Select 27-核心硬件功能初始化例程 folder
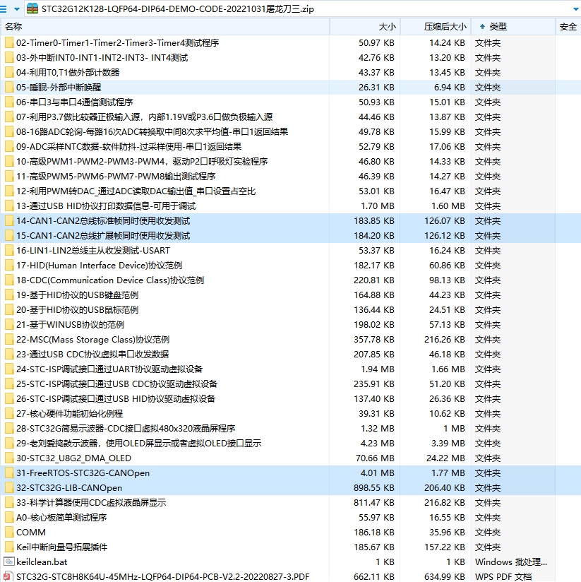The width and height of the screenshot is (581, 582). pos(69,413)
